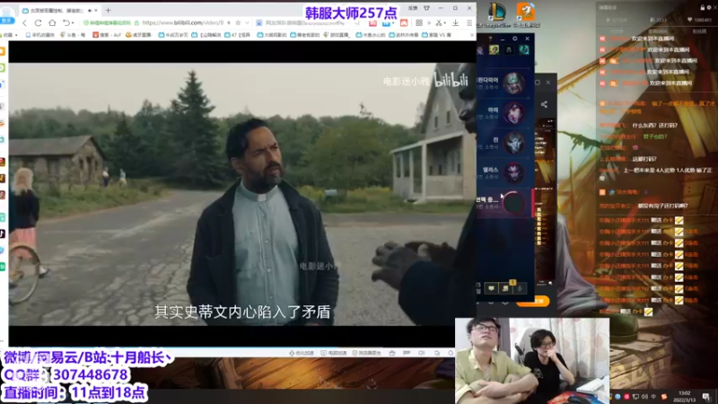Switch input method via 中 tray icon
The height and width of the screenshot is (404, 718).
click(653, 397)
